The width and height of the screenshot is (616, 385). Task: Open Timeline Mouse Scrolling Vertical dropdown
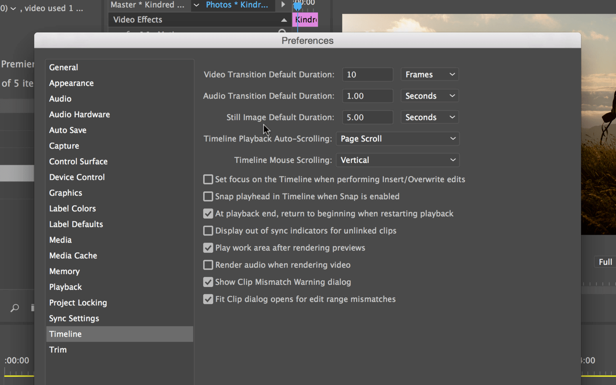click(398, 160)
